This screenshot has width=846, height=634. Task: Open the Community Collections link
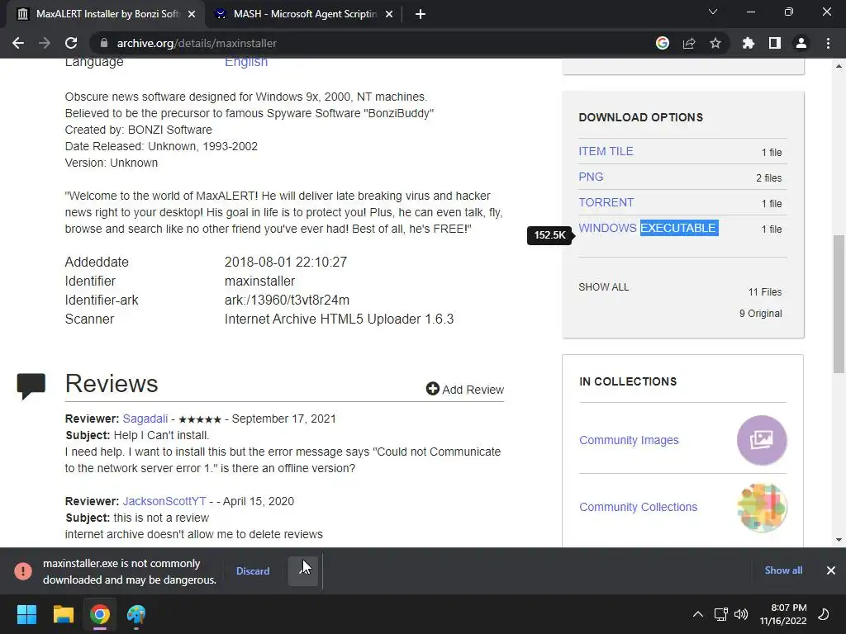click(x=639, y=508)
